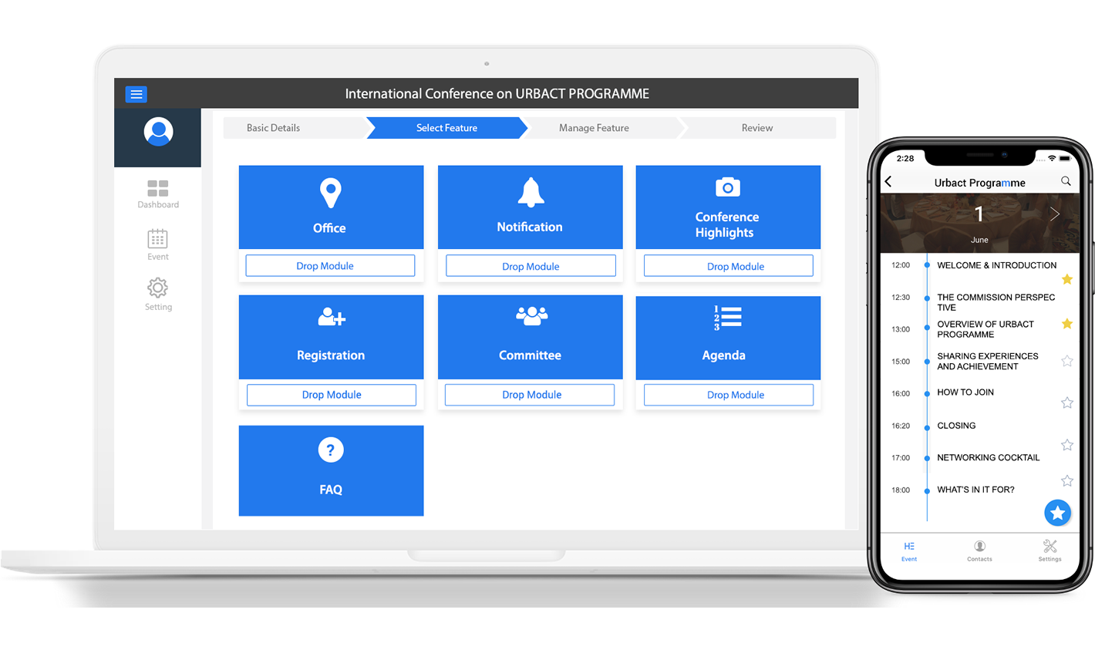Unstar the Welcome & Introduction session
The image size is (1095, 650).
coord(1067,279)
